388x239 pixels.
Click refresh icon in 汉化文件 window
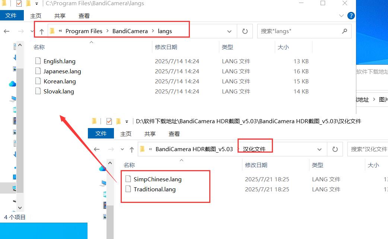(x=335, y=149)
